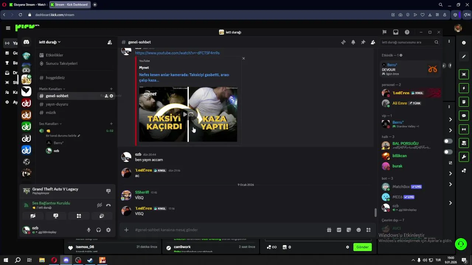
Task: Share screen button in voice panel
Action: coord(56,216)
